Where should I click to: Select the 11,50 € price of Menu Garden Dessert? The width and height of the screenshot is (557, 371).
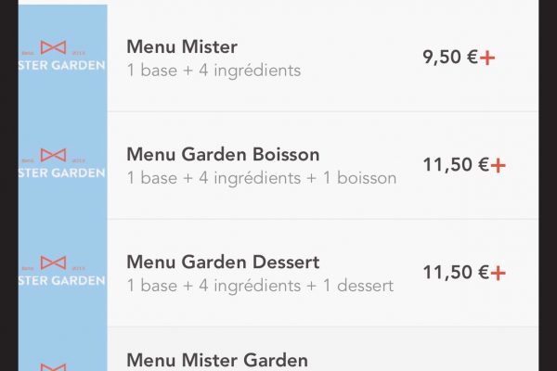pos(456,272)
